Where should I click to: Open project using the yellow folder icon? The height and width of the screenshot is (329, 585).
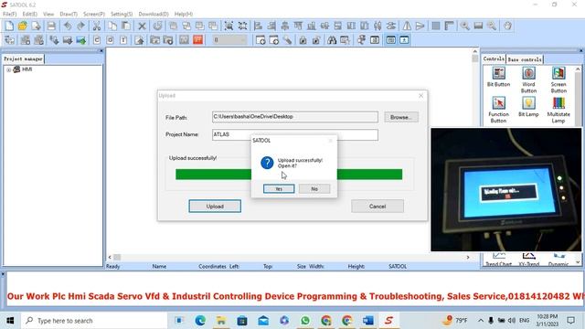coord(22,26)
